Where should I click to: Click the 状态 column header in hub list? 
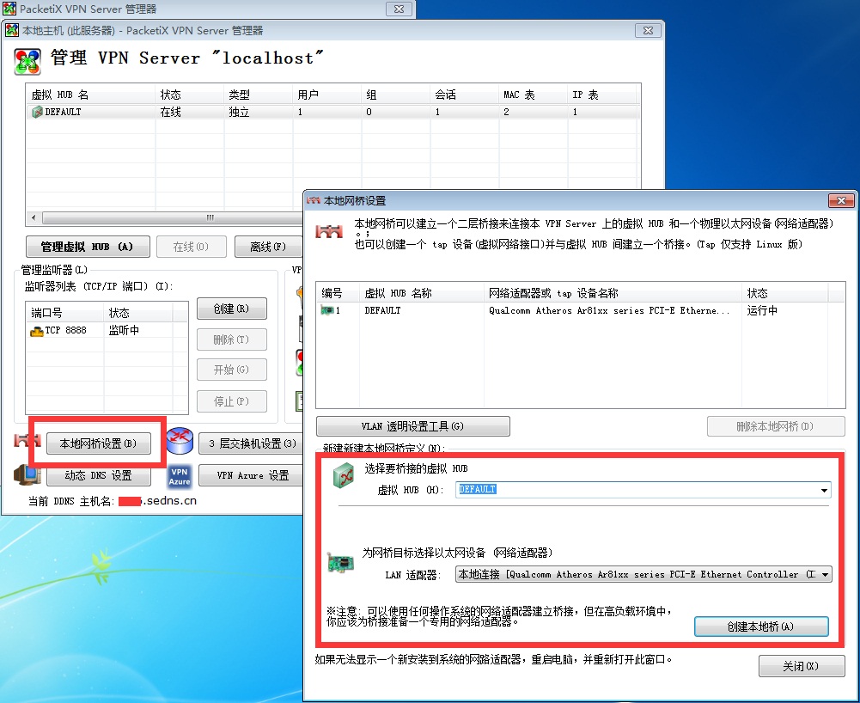tap(190, 95)
